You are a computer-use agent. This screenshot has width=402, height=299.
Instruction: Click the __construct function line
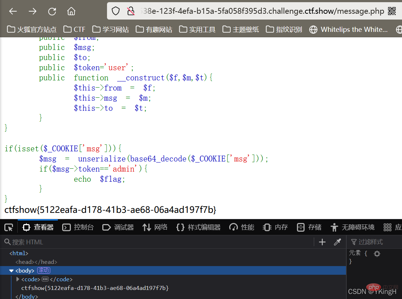click(x=126, y=78)
